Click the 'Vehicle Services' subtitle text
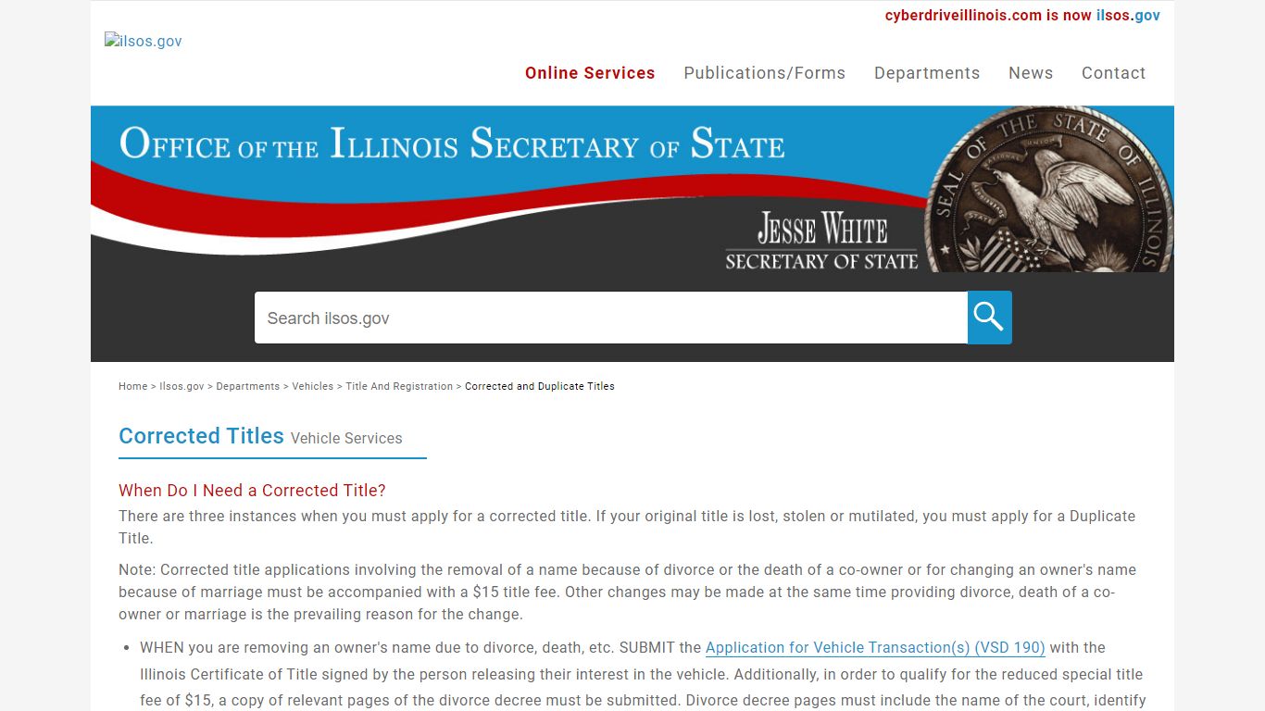1265x711 pixels. [346, 439]
